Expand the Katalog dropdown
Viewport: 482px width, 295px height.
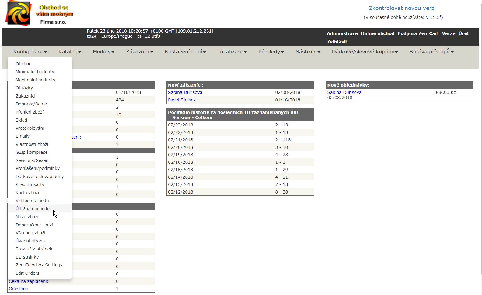pos(70,52)
